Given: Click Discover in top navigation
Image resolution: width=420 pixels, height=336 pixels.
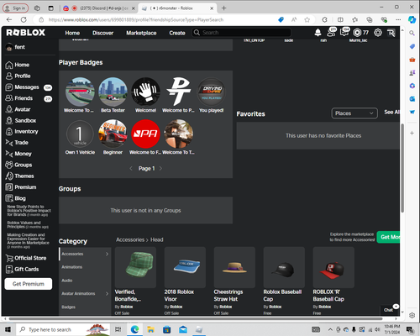Looking at the screenshot, I should (x=103, y=33).
